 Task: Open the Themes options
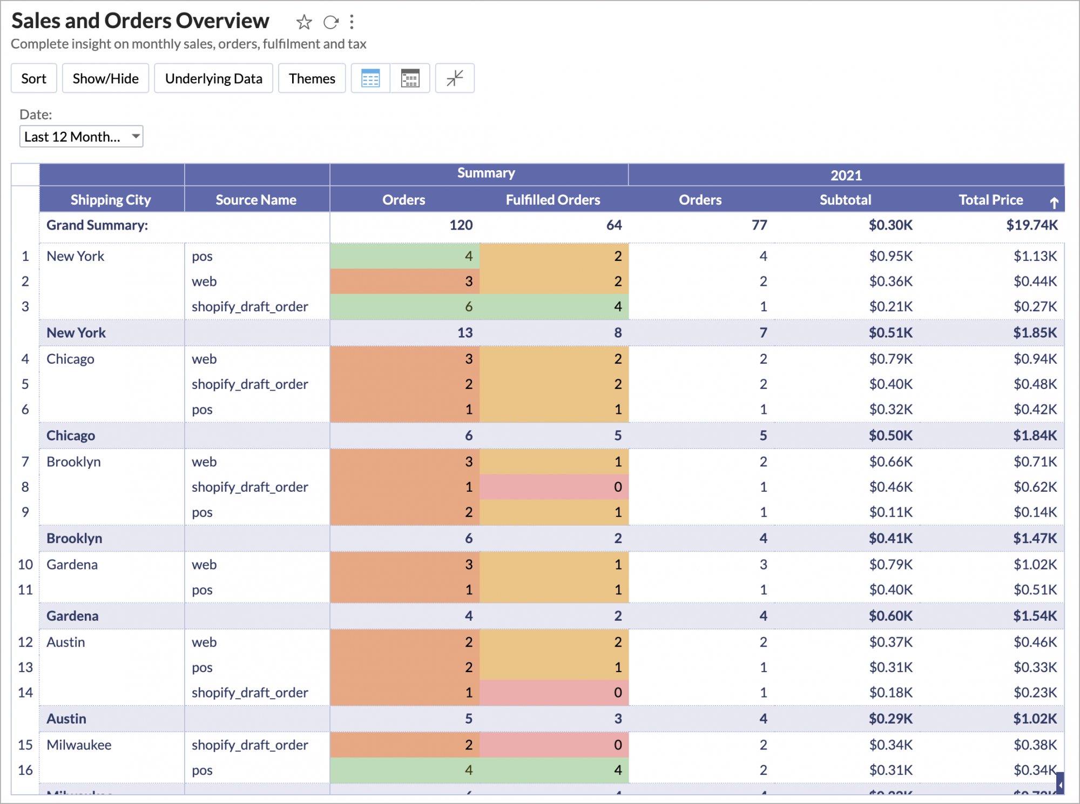[x=312, y=79]
